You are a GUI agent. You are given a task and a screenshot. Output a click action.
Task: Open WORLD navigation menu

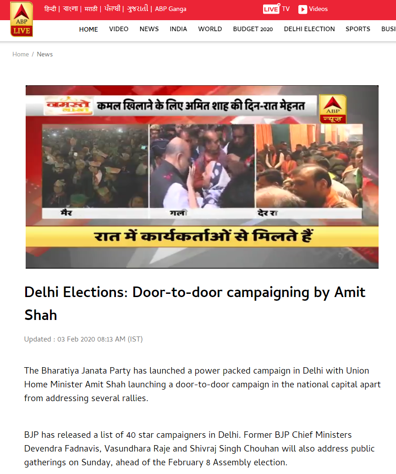point(210,29)
